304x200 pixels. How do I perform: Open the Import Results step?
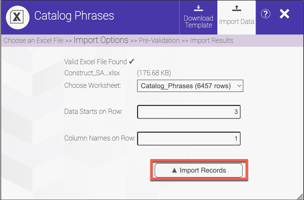[x=211, y=41]
